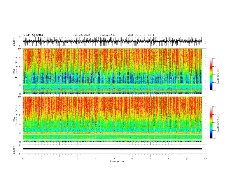Click the "10" kHz tick on ch.2 frequency axis
Screen dimensions: 231x178
pos(20,97)
